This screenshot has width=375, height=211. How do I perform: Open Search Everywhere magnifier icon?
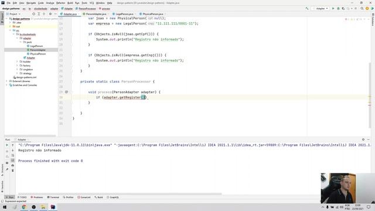pos(362,9)
